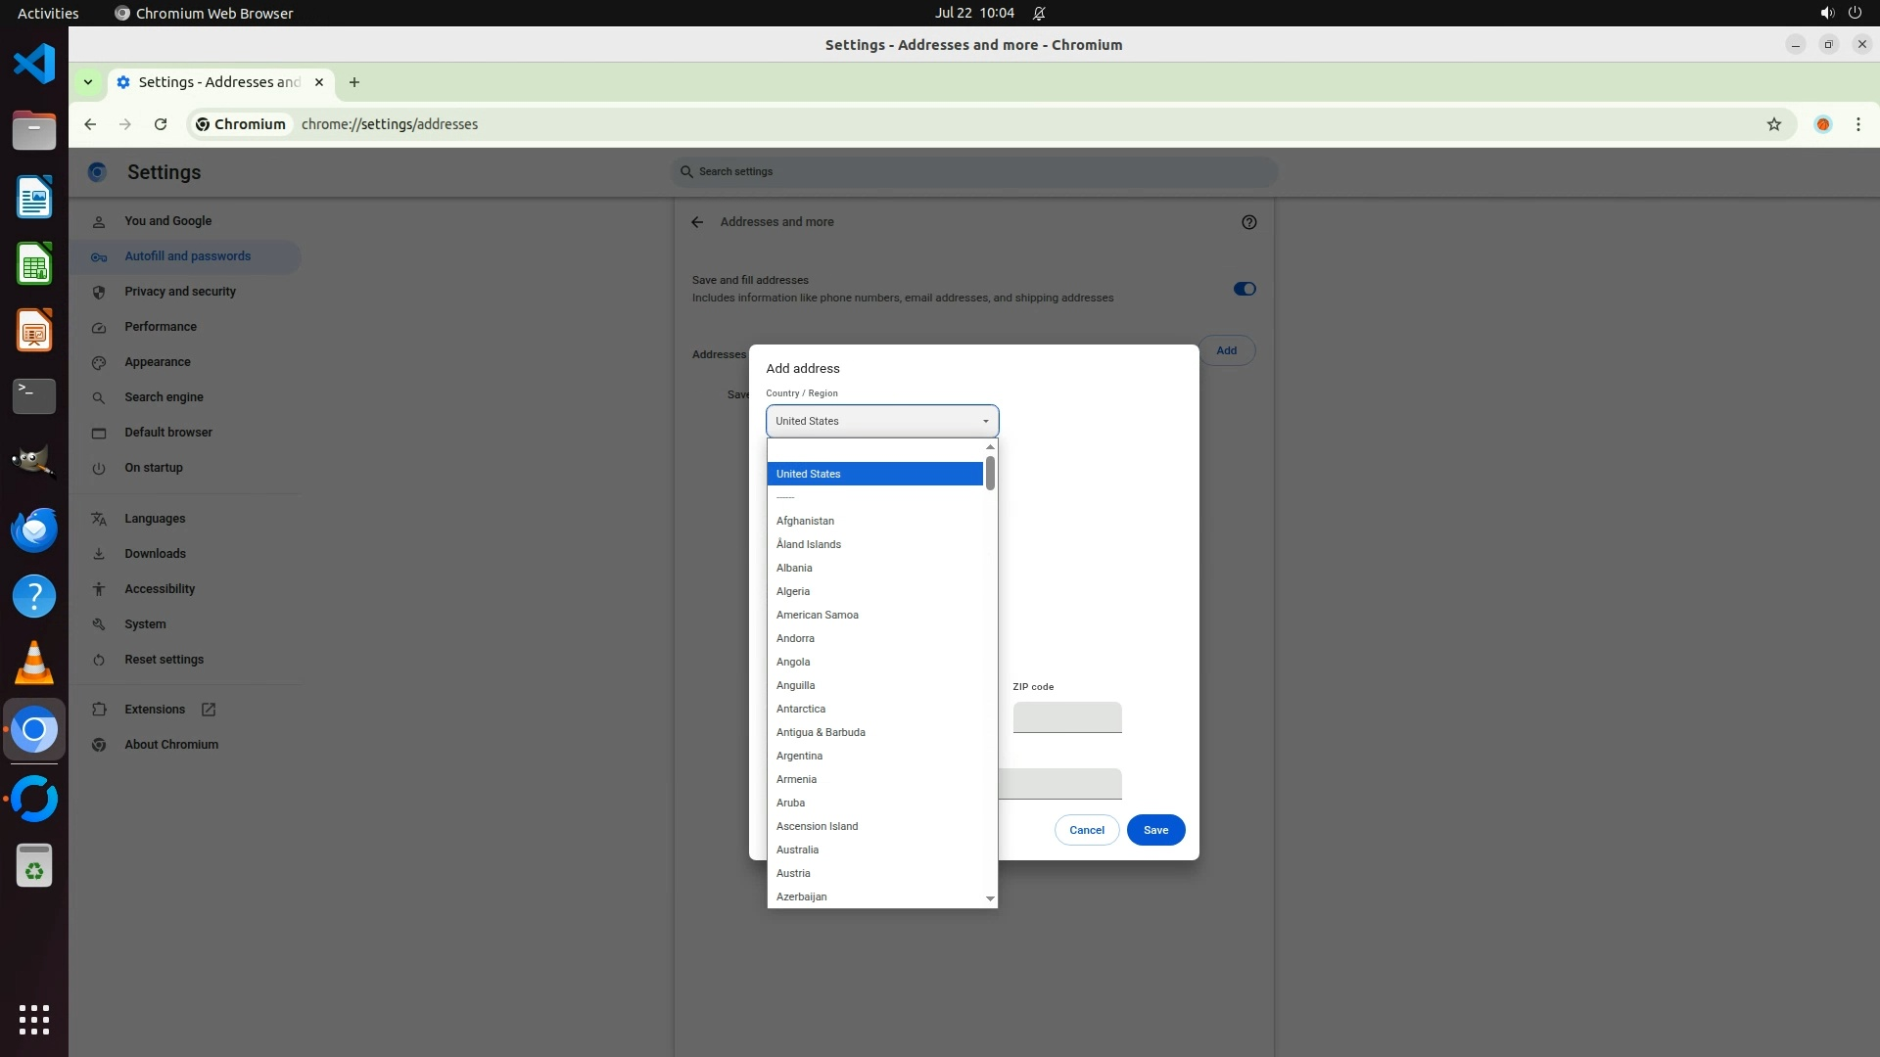The image size is (1880, 1057).
Task: Click the help question mark icon
Action: tap(1248, 222)
